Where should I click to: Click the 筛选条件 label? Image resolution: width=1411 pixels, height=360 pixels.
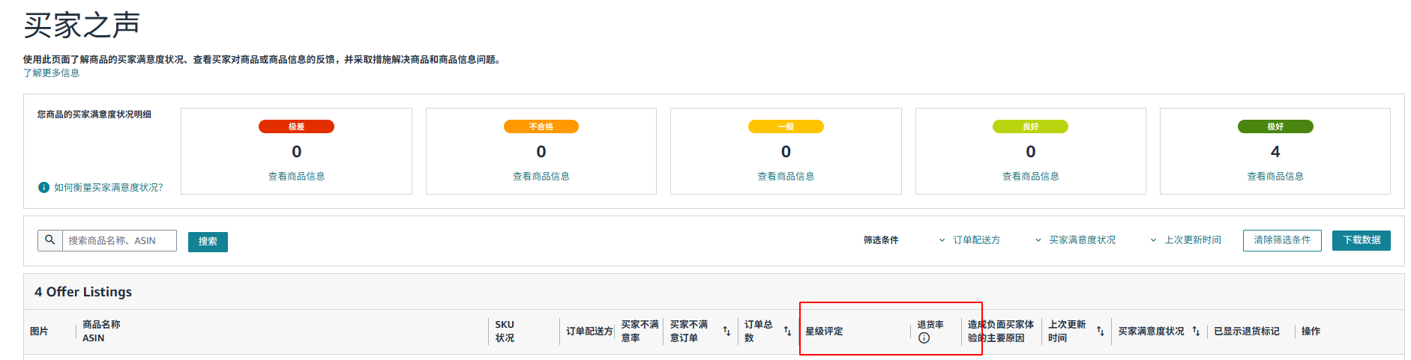click(881, 240)
